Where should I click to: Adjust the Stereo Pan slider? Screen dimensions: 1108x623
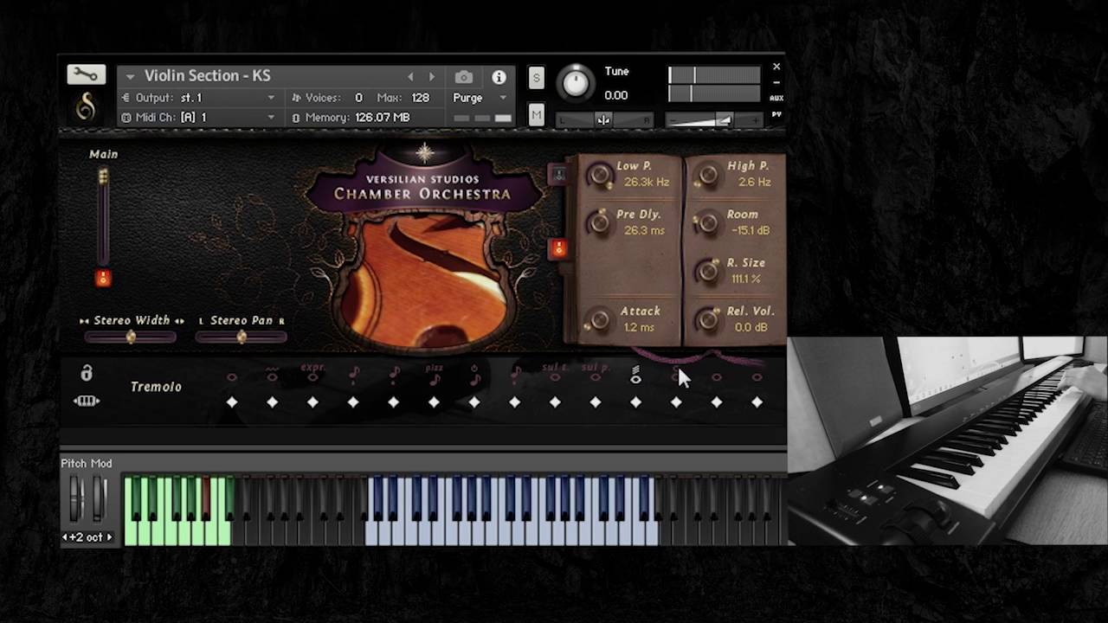[241, 337]
